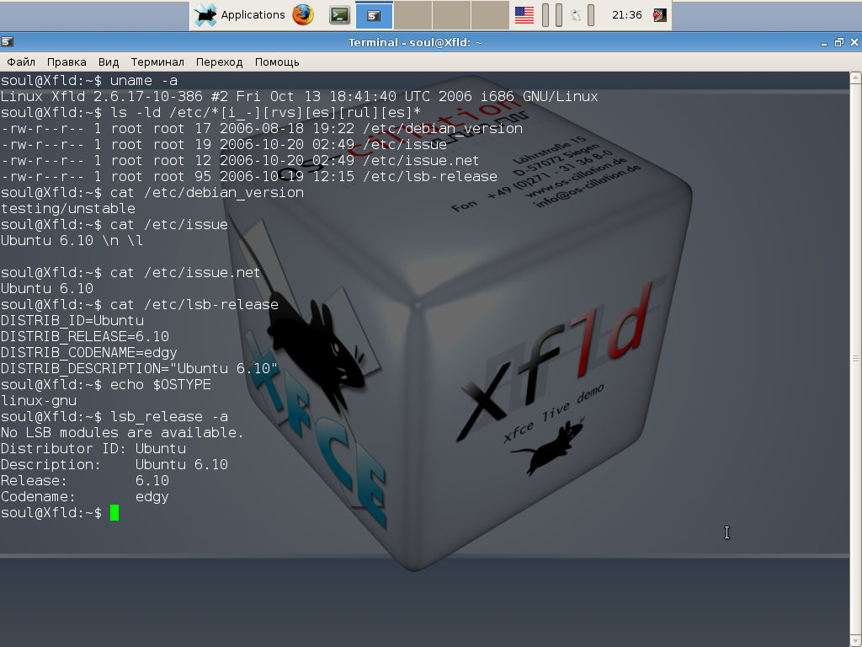Viewport: 862px width, 647px height.
Task: Click the 'Description: Ubuntu 6.10' line
Action: [114, 464]
